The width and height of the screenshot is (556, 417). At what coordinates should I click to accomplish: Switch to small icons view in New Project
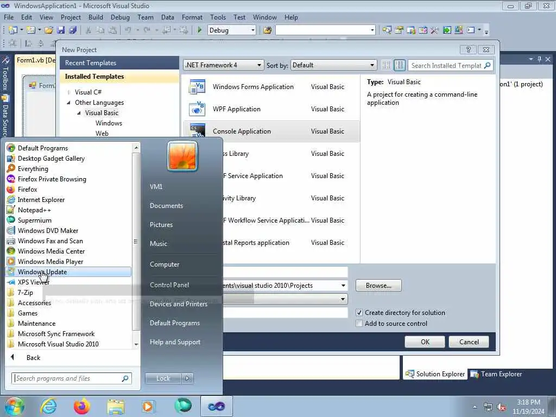pyautogui.click(x=386, y=65)
